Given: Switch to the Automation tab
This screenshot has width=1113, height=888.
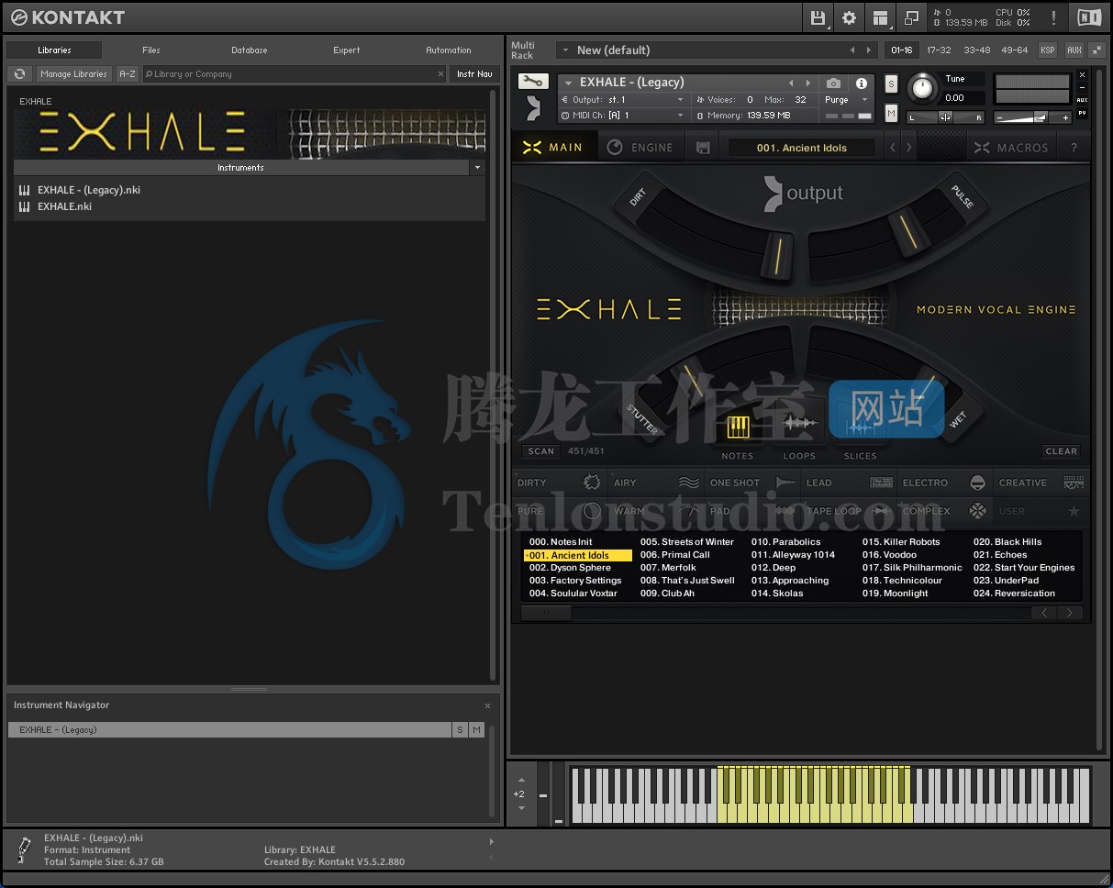Looking at the screenshot, I should (x=449, y=50).
